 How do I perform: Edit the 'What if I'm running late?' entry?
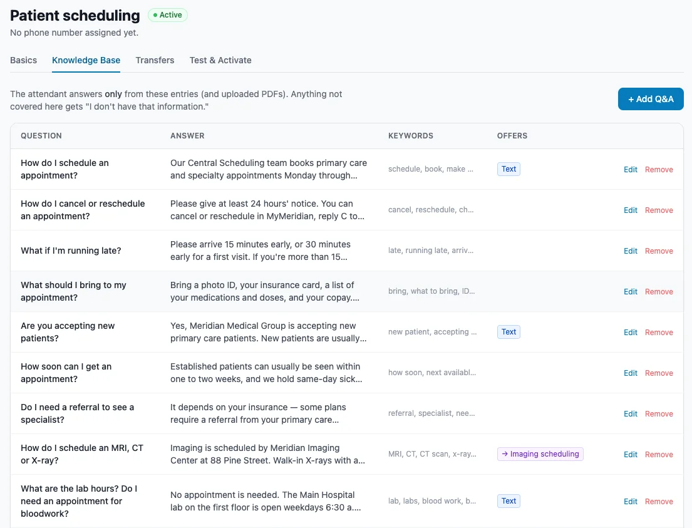pyautogui.click(x=630, y=251)
